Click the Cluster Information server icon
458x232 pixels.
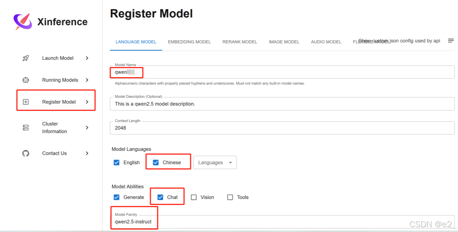pyautogui.click(x=26, y=127)
